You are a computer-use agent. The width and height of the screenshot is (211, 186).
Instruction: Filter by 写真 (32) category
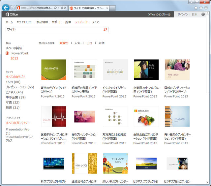[13, 103]
